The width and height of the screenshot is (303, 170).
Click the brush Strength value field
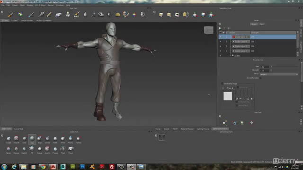point(264,70)
